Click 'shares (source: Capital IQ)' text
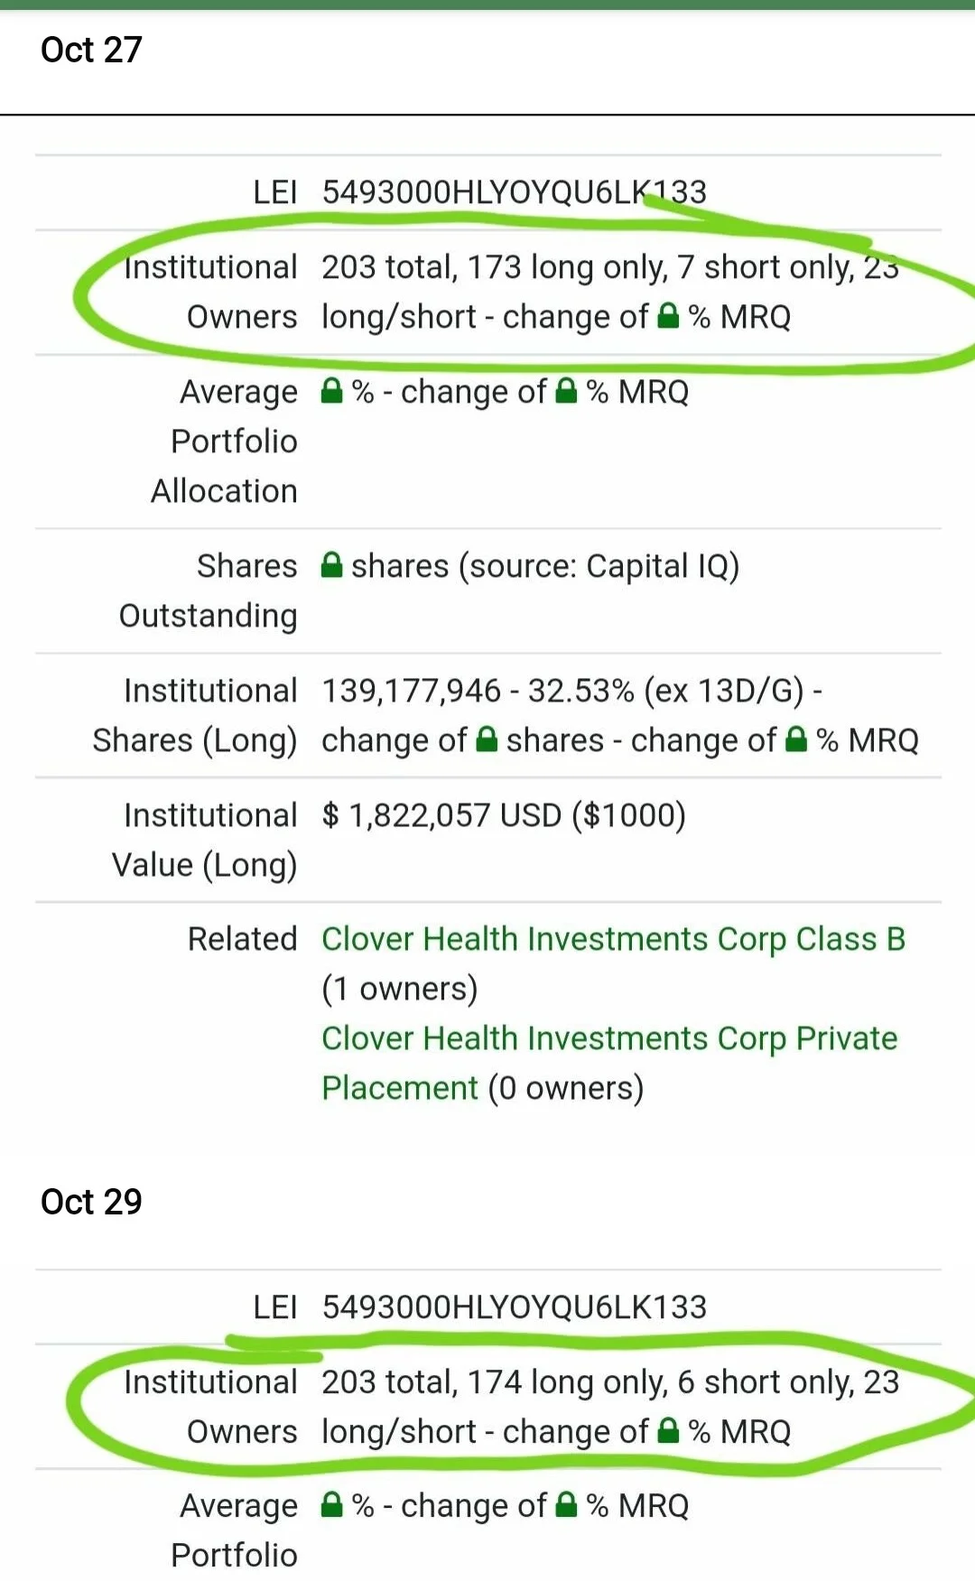This screenshot has height=1581, width=975. point(545,566)
